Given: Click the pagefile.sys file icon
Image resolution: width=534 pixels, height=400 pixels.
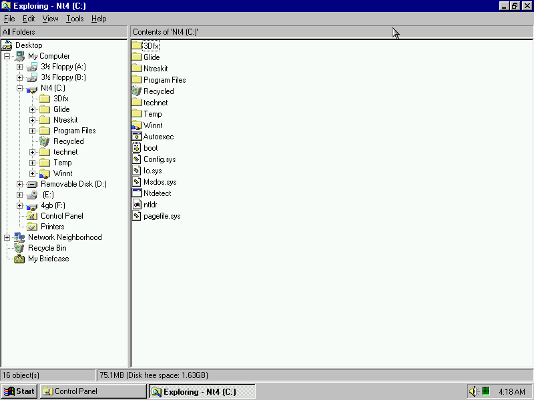Looking at the screenshot, I should pos(137,216).
